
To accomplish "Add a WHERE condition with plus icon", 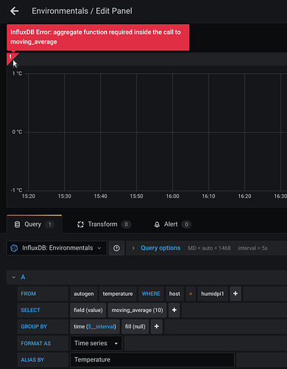I will click(x=235, y=294).
